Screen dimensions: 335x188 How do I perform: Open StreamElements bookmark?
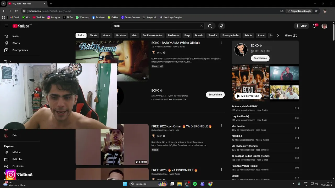pyautogui.click(x=131, y=17)
